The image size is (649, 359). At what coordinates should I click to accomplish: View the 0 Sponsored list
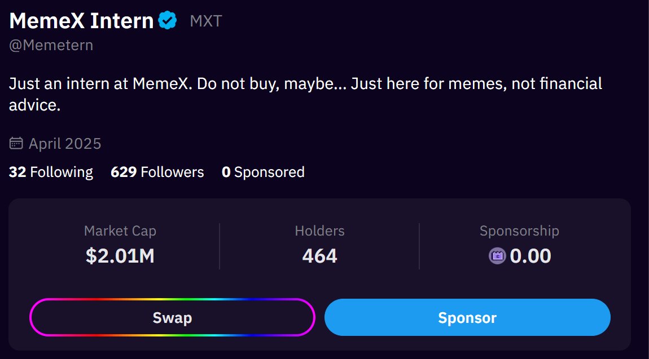point(263,172)
